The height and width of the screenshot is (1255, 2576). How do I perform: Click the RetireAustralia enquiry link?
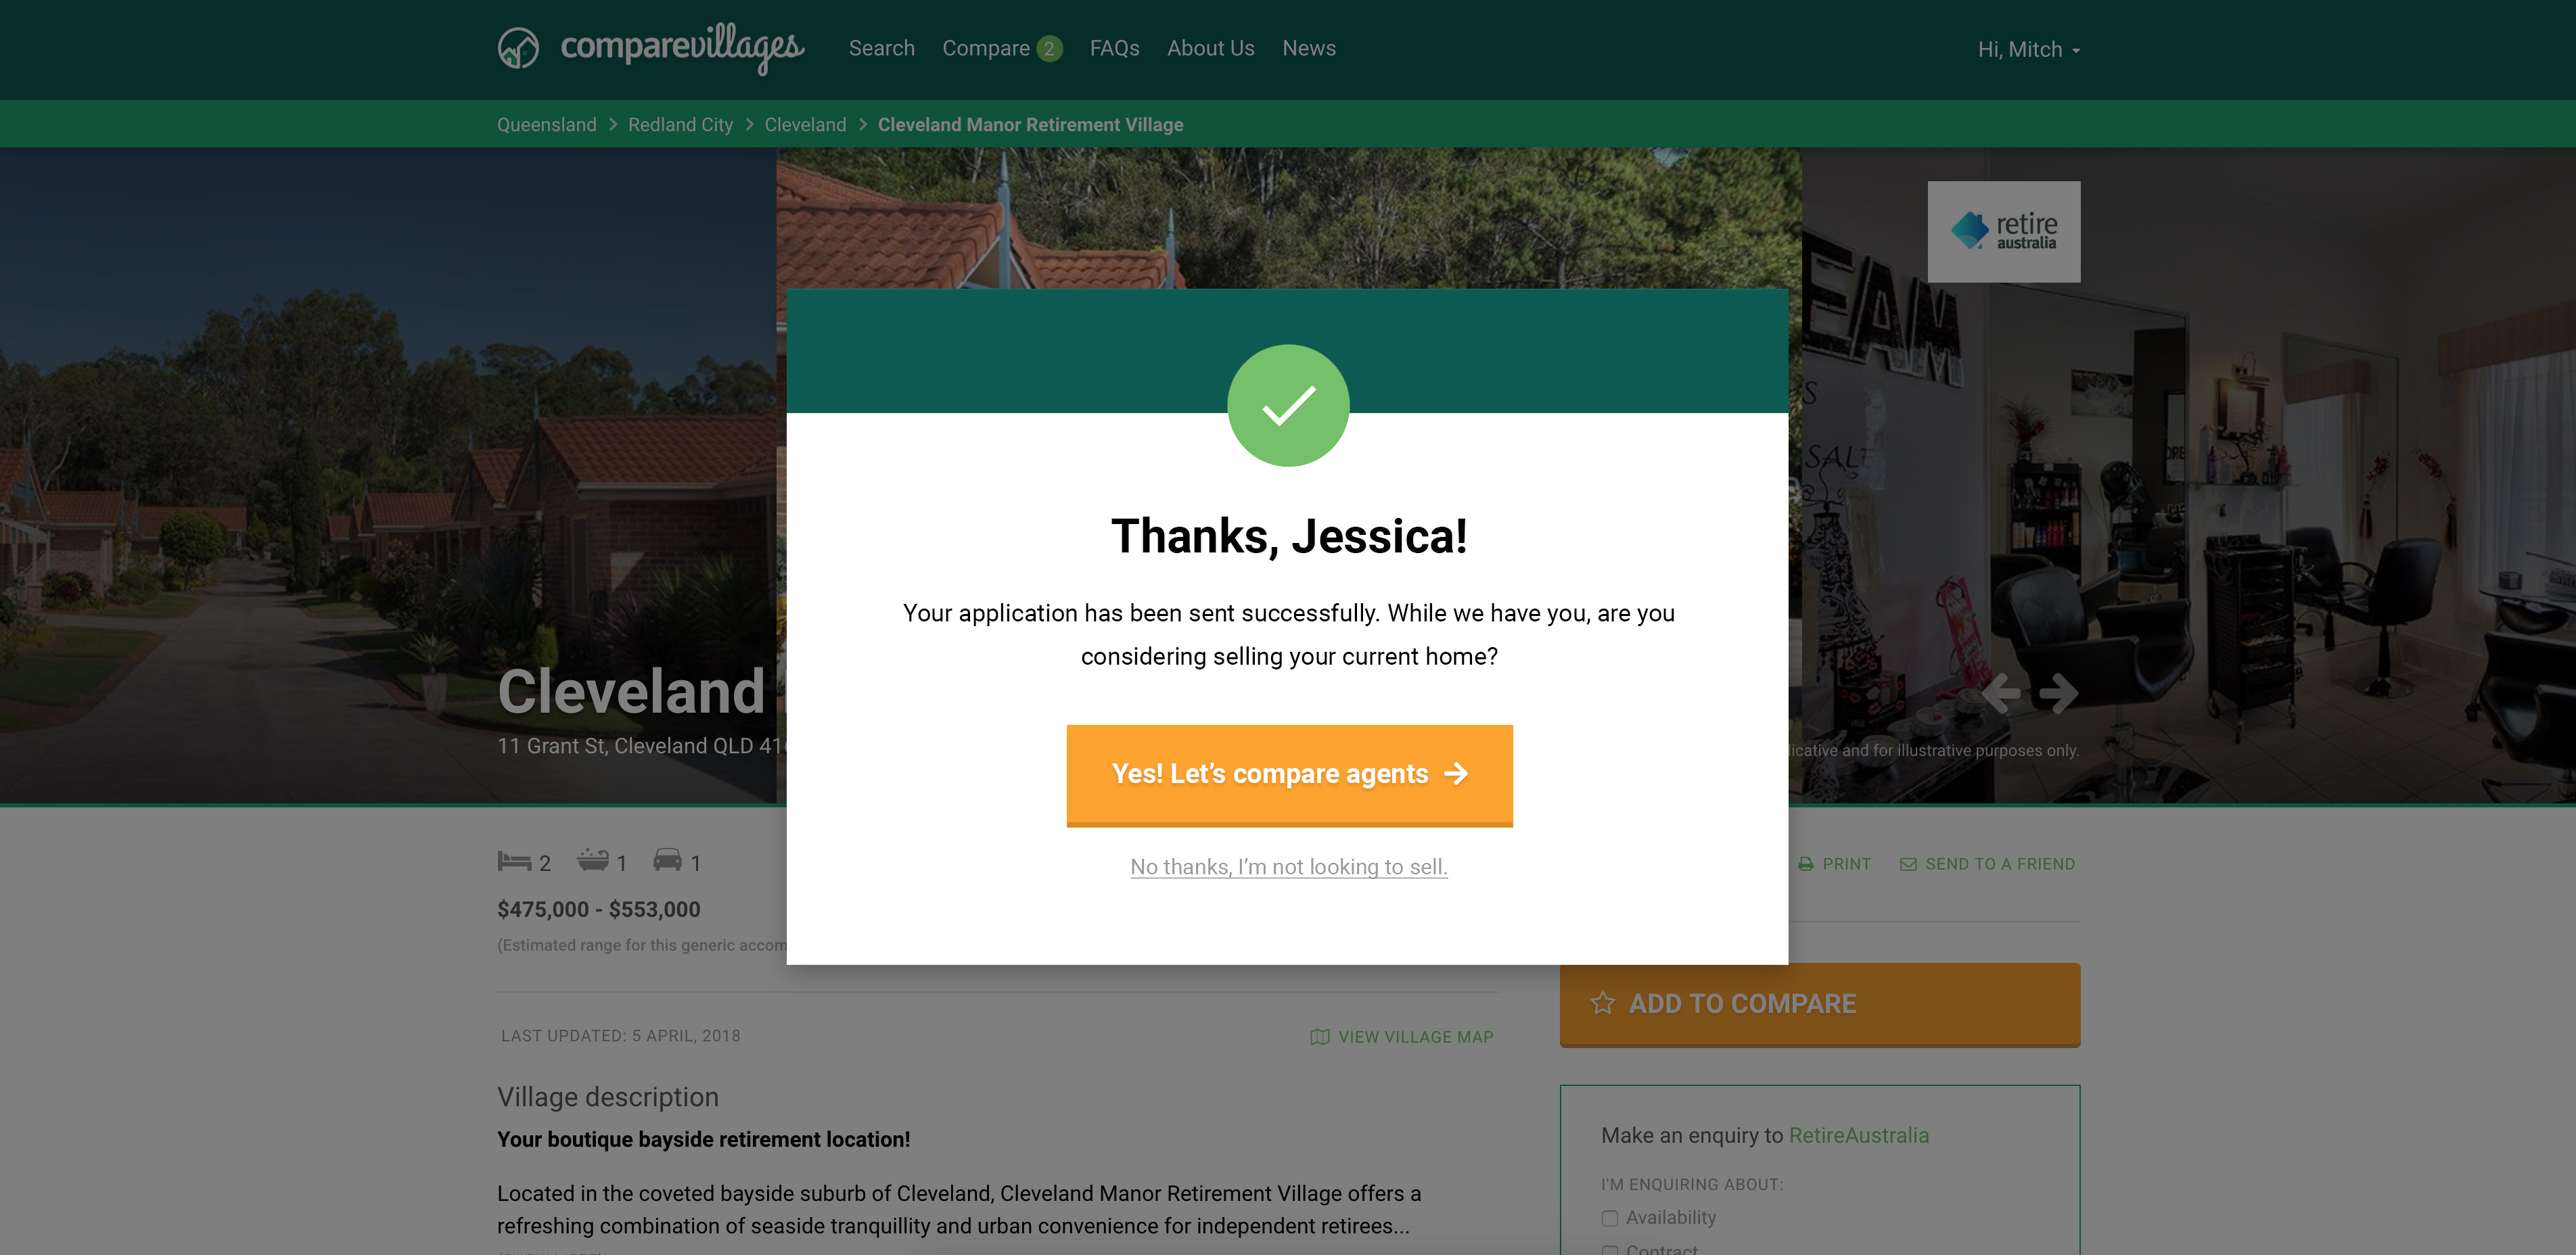pyautogui.click(x=1859, y=1135)
